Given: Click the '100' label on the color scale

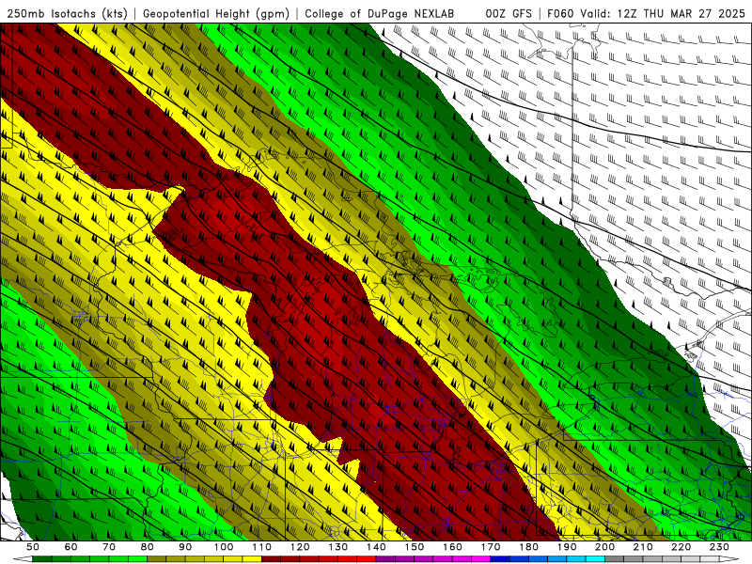Looking at the screenshot, I should (224, 547).
